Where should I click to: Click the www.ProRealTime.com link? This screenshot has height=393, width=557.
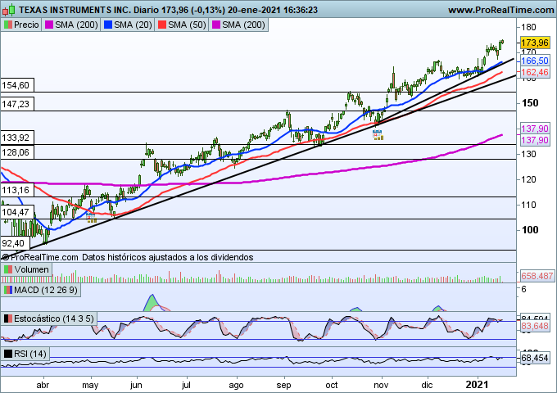[500, 10]
